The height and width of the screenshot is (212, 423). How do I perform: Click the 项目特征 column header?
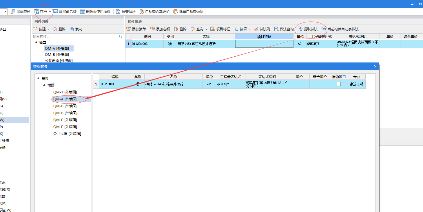click(264, 37)
